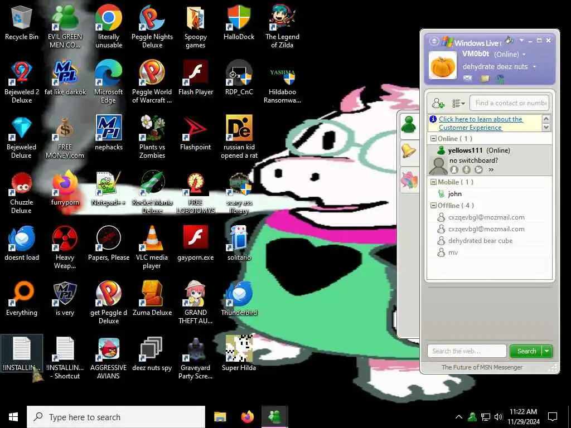
Task: Select the solitario desktop icon
Action: 239,244
